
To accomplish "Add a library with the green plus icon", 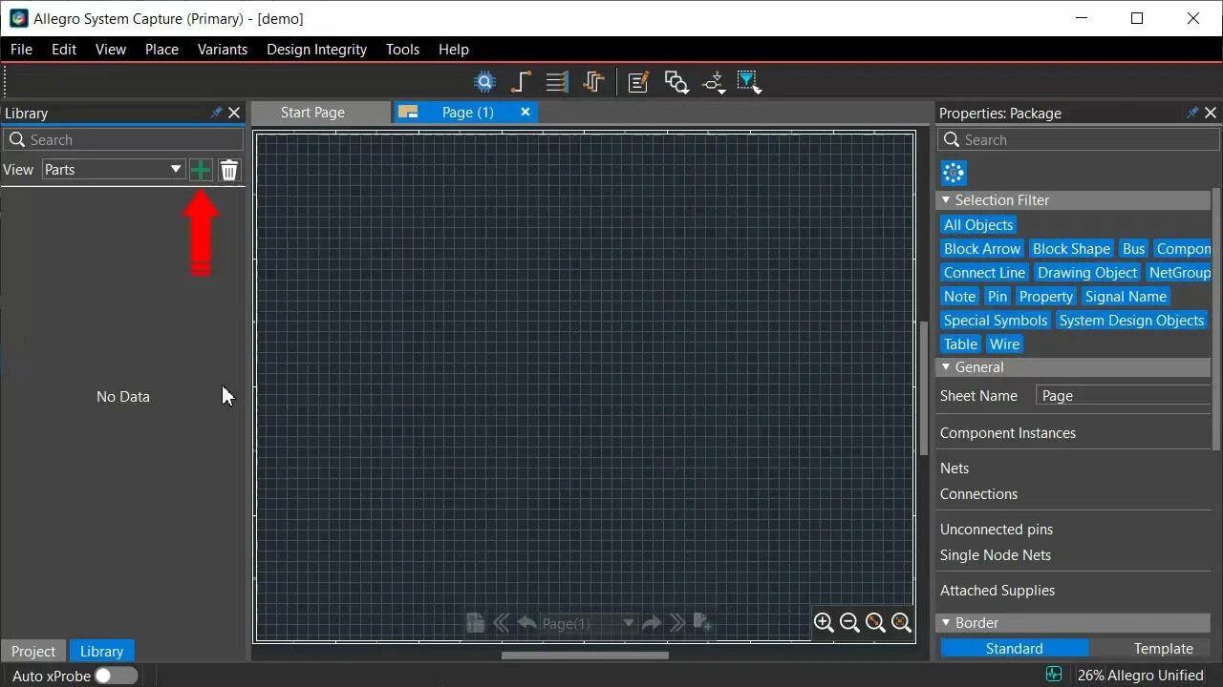I will pyautogui.click(x=201, y=170).
